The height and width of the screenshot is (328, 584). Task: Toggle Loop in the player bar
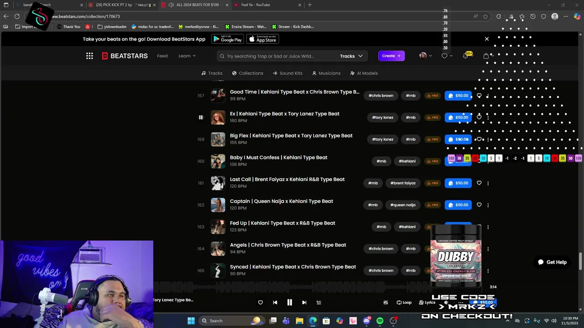(404, 302)
